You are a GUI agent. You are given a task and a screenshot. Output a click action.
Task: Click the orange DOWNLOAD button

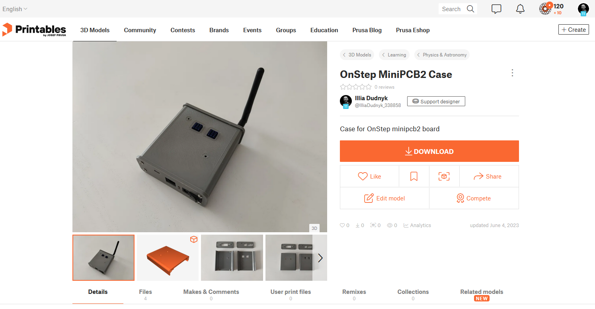coord(429,151)
